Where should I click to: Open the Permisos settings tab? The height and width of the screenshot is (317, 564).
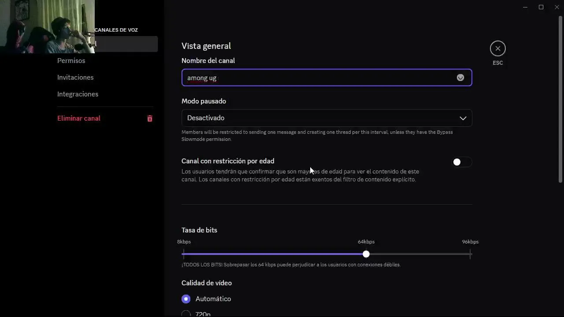(71, 61)
